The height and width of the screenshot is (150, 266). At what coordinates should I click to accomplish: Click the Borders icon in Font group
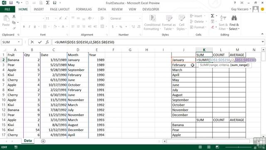pos(45,27)
